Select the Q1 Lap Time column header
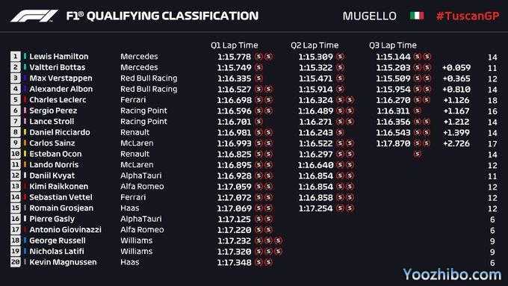Screen dimensions: 508x286 pyautogui.click(x=235, y=46)
